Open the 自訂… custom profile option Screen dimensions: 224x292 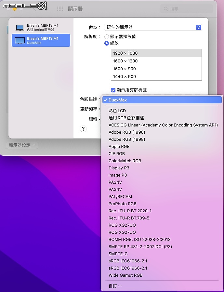pos(162,286)
